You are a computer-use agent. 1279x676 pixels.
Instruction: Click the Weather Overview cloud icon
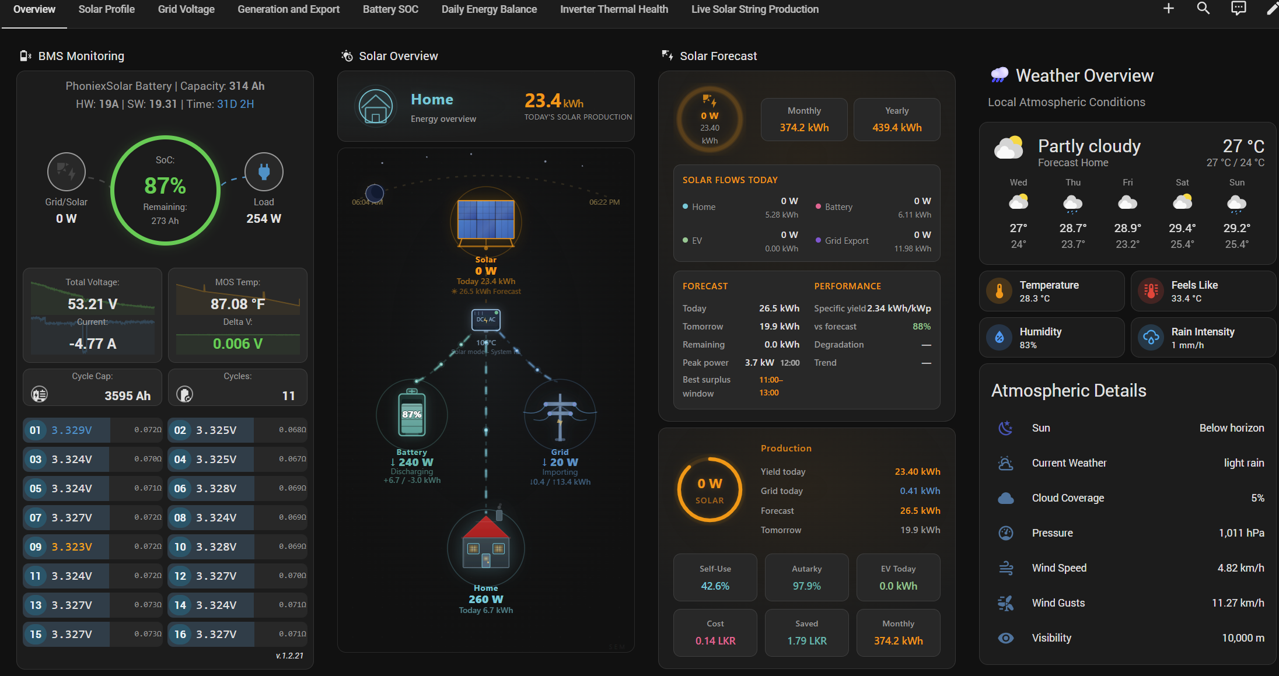1000,75
